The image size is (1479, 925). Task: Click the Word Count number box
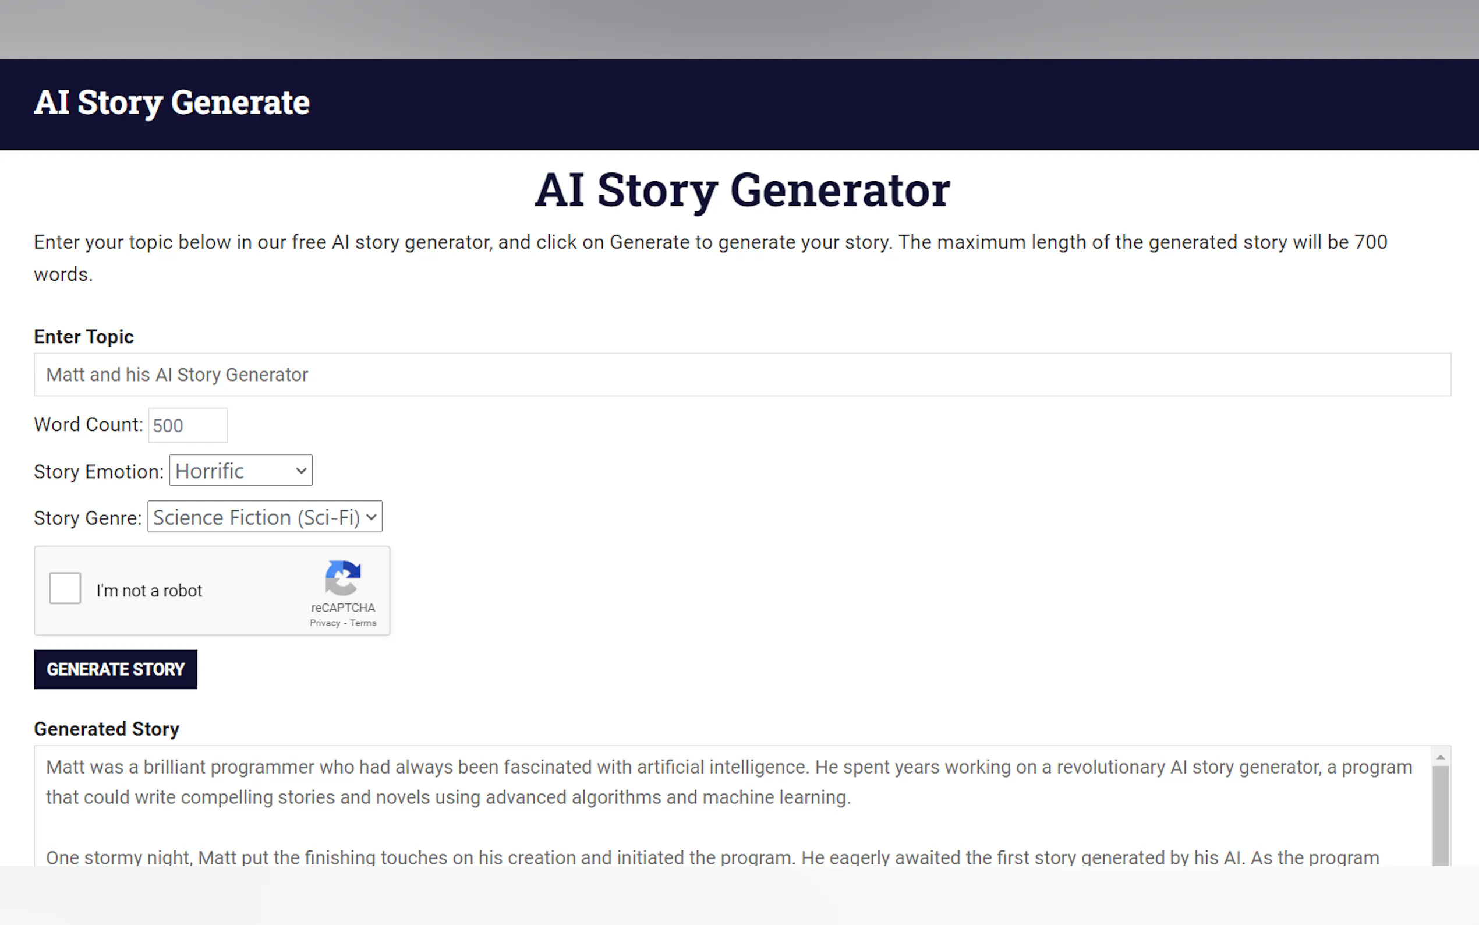click(x=187, y=425)
